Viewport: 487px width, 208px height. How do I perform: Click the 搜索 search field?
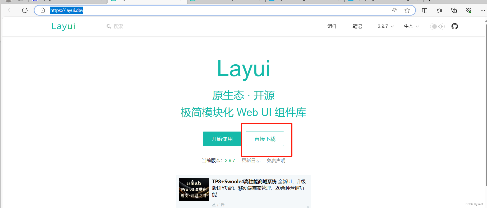118,26
